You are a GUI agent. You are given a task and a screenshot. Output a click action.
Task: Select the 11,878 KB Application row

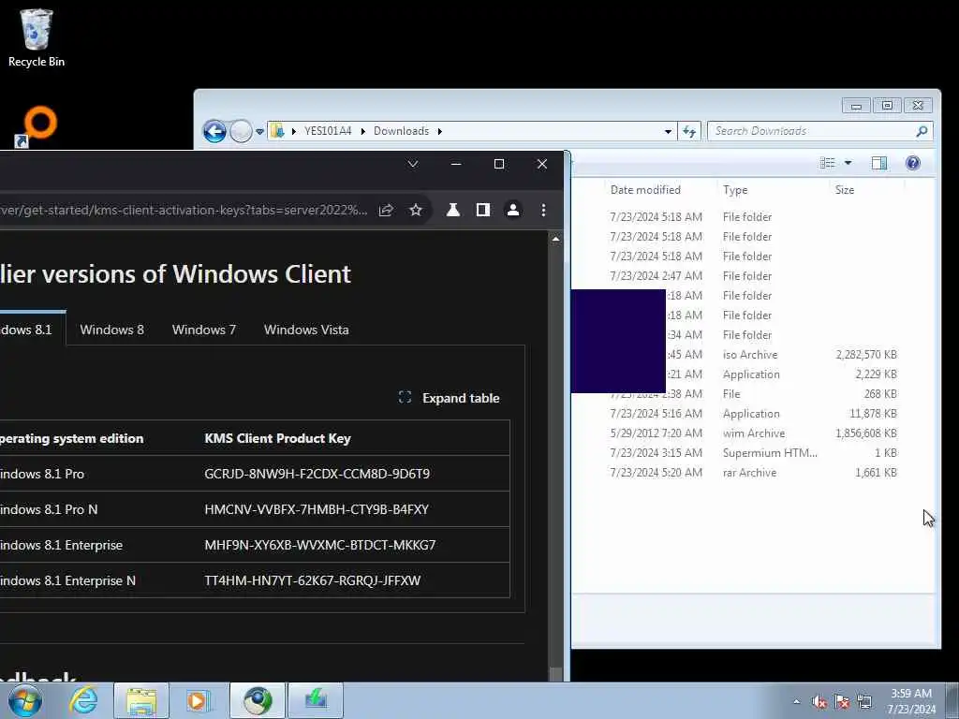coord(753,413)
